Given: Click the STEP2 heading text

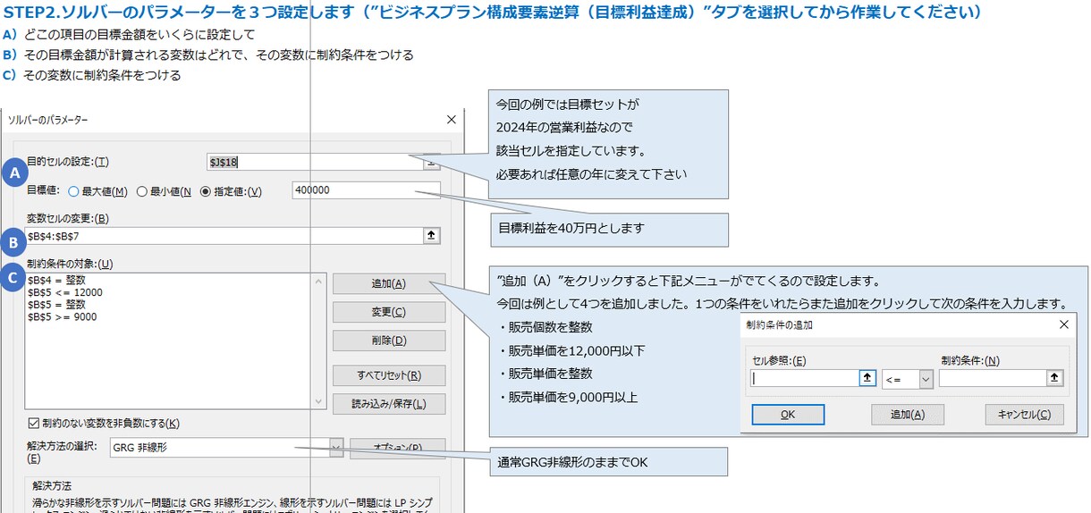Looking at the screenshot, I should (493, 13).
